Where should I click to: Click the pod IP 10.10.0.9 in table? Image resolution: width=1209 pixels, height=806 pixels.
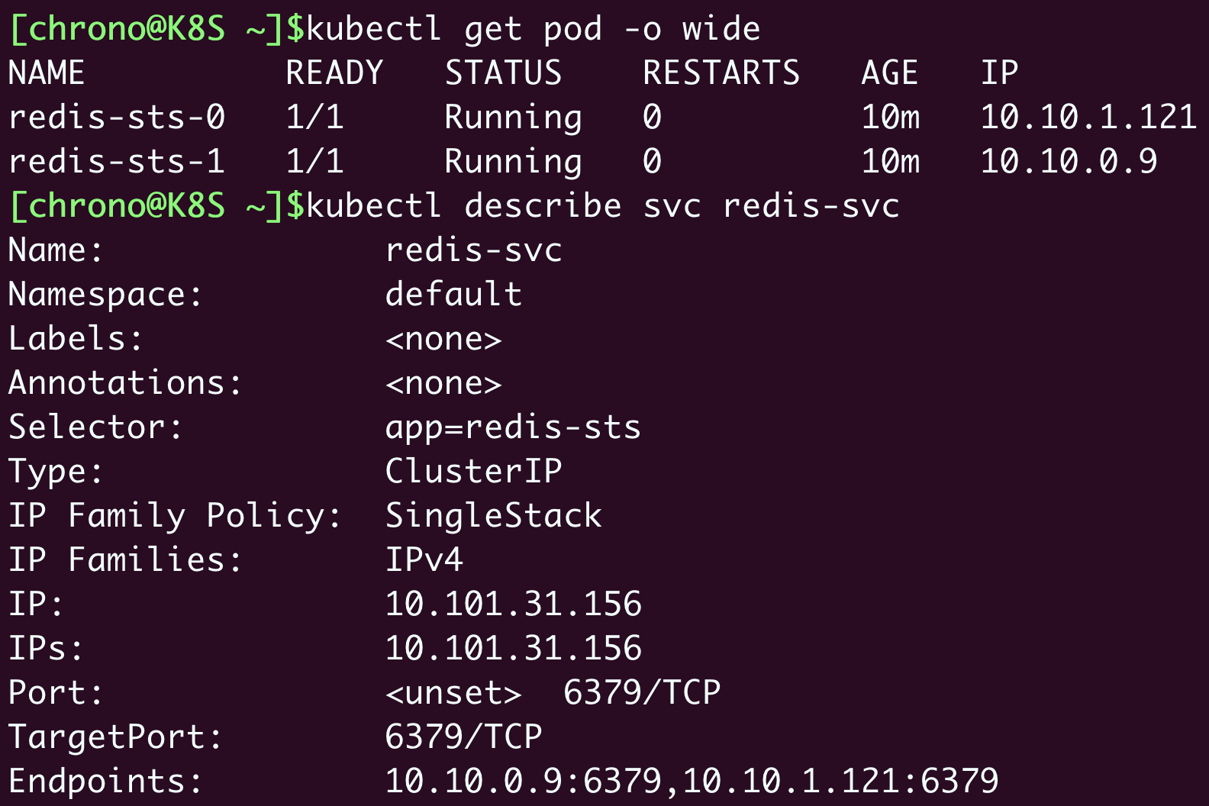pos(1069,162)
